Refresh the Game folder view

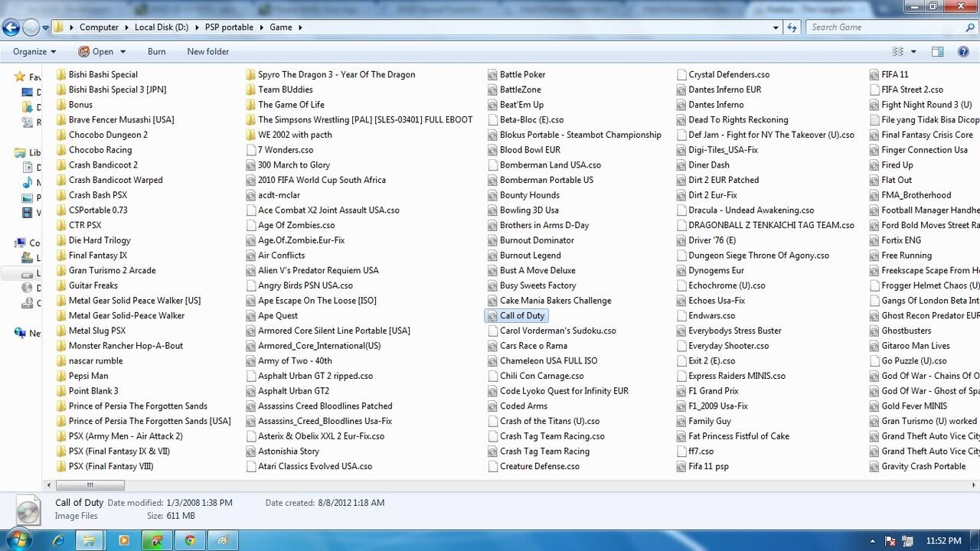(x=793, y=28)
